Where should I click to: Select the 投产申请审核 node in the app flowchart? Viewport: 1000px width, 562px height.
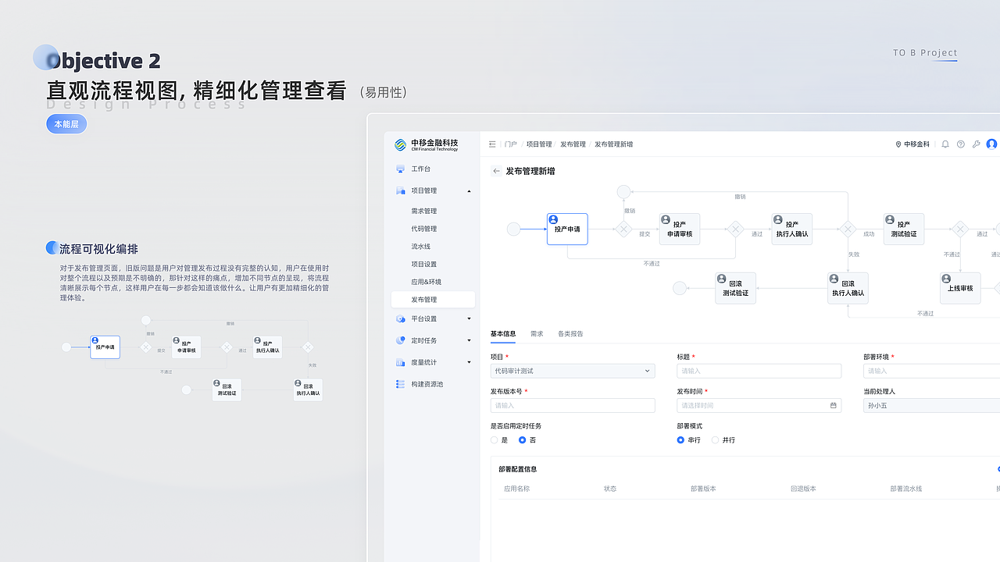pyautogui.click(x=680, y=229)
